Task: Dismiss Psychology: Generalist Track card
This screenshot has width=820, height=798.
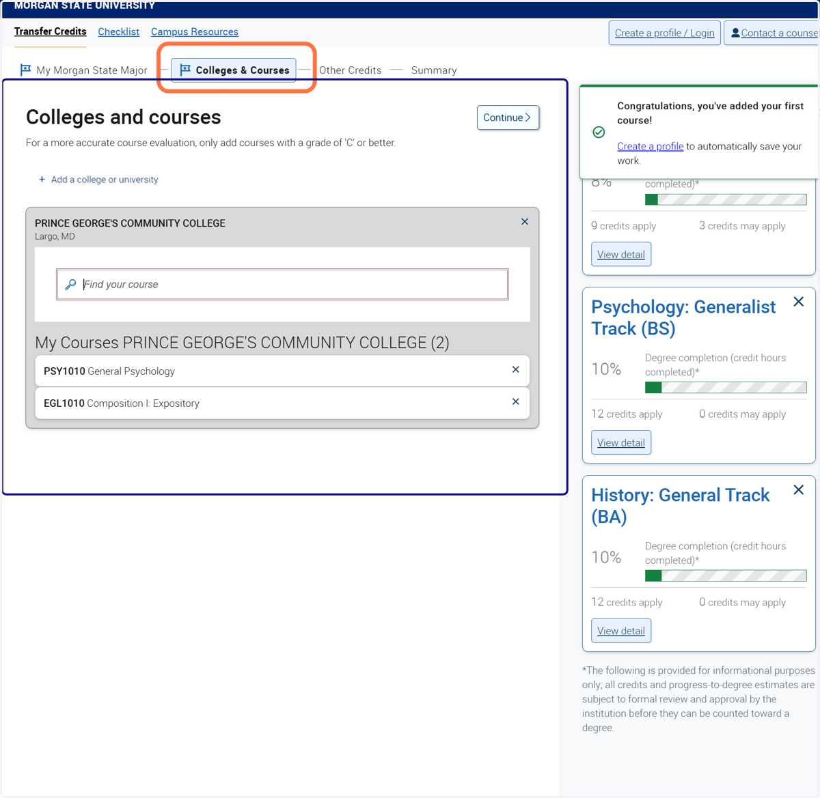Action: point(798,302)
